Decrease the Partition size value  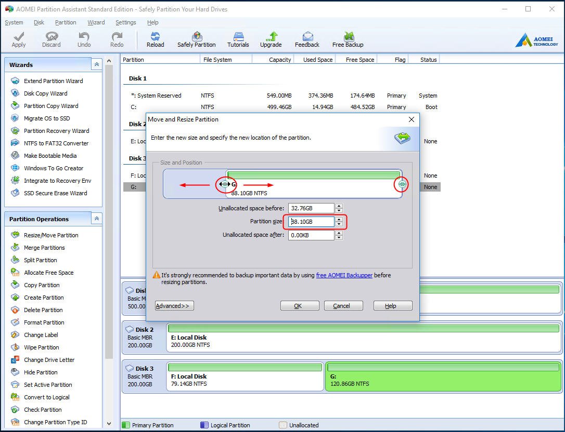(x=339, y=224)
